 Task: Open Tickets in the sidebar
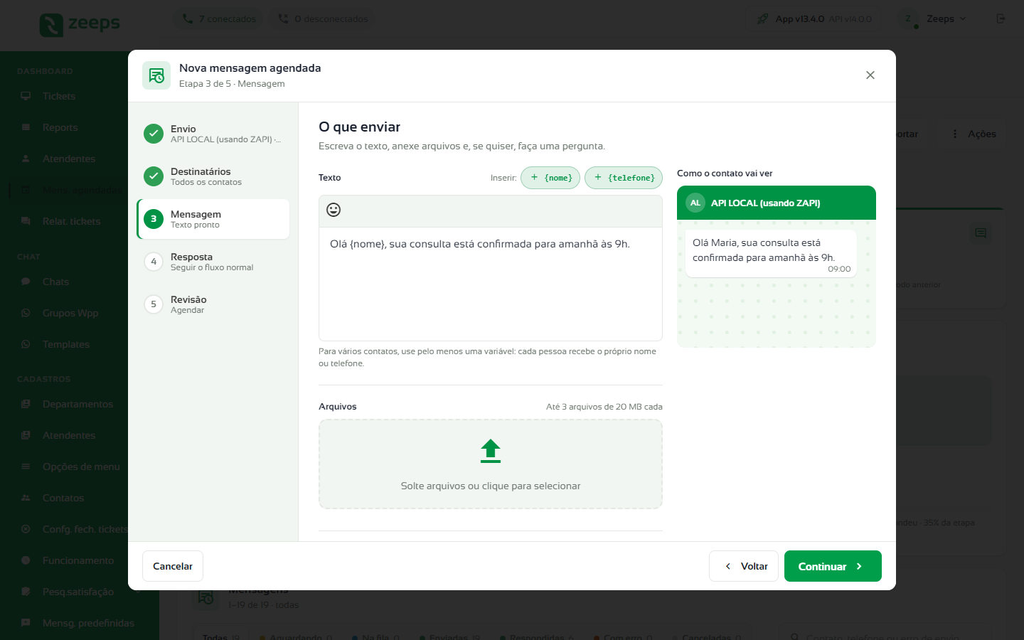59,96
